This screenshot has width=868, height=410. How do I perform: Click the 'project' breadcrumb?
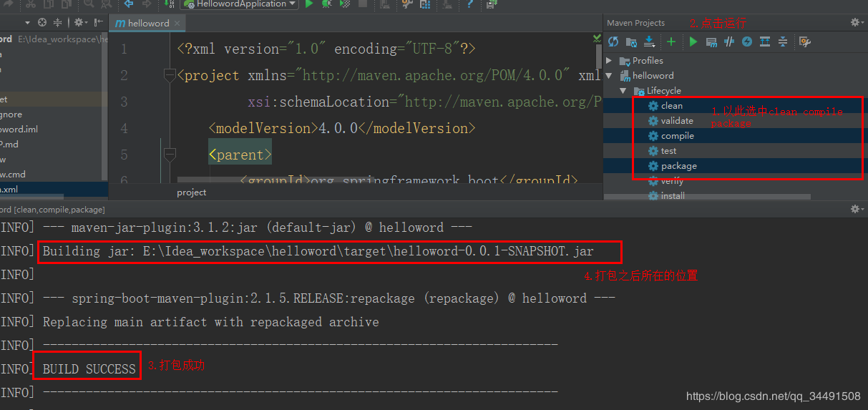click(192, 192)
